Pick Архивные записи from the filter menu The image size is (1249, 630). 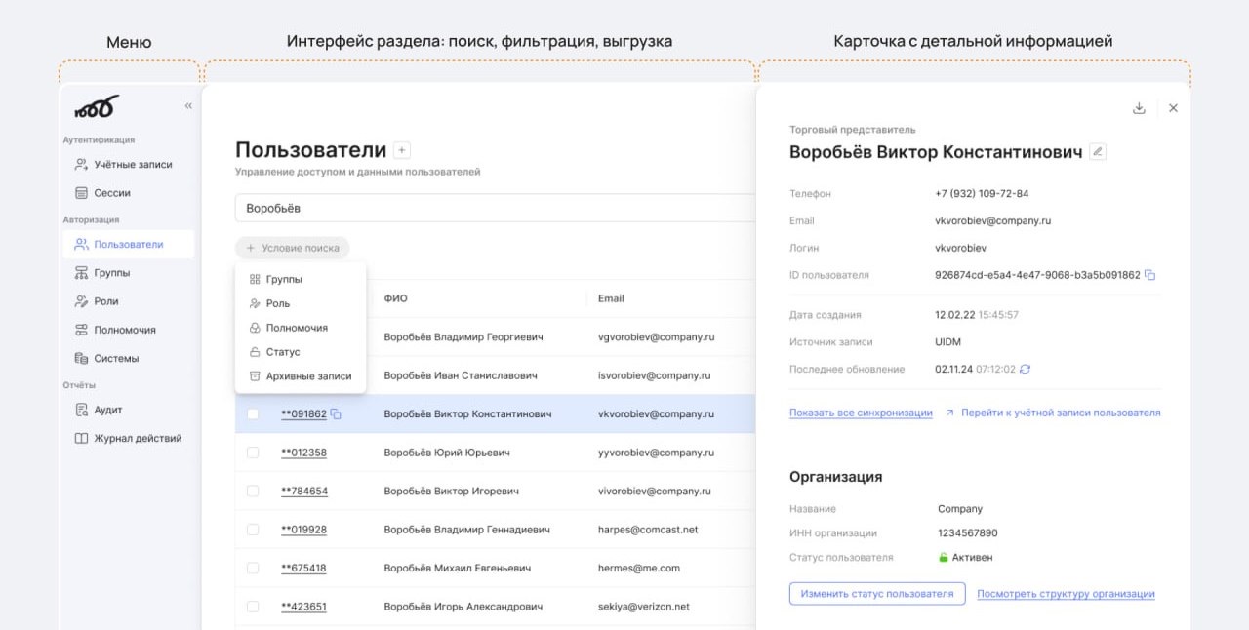(308, 376)
